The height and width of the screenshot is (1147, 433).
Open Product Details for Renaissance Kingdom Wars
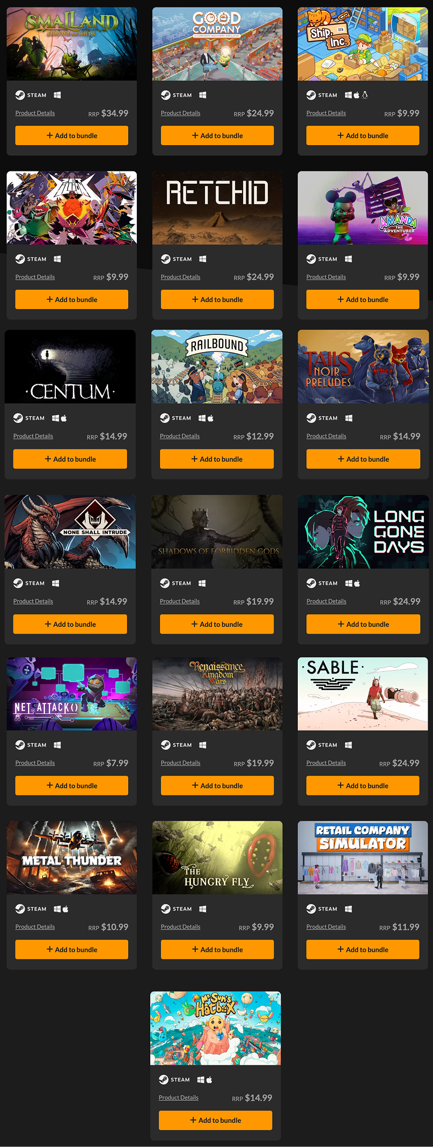pos(181,763)
